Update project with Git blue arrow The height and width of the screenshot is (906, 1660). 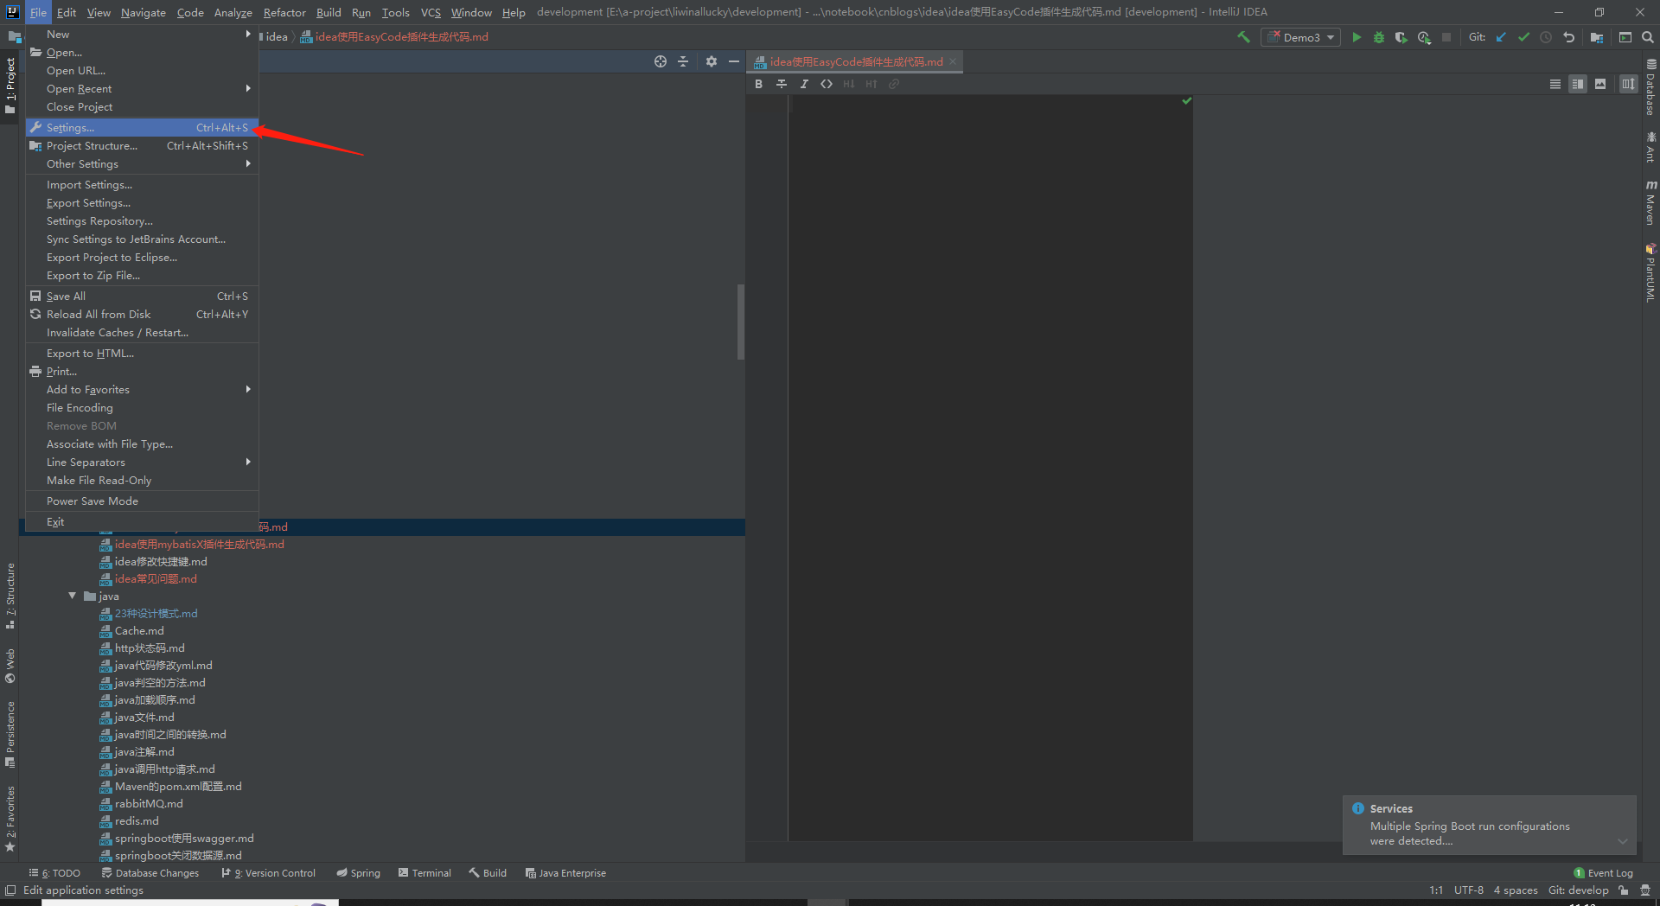pyautogui.click(x=1501, y=37)
